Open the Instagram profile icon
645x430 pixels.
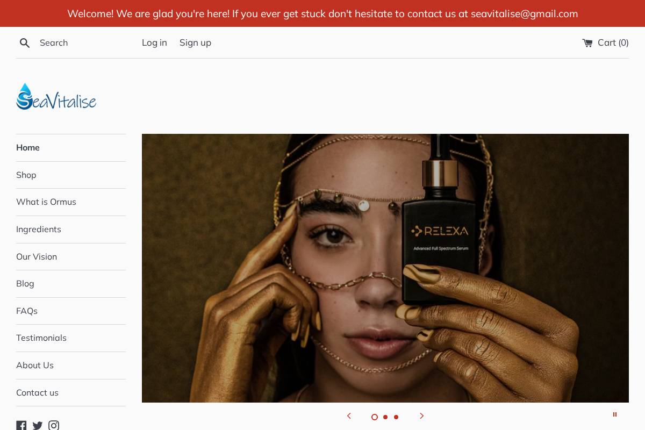coord(54,426)
